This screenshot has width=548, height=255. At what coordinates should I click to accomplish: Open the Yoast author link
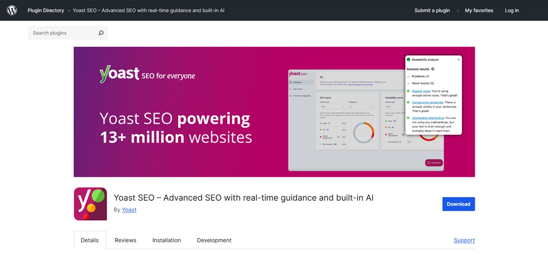pyautogui.click(x=129, y=210)
